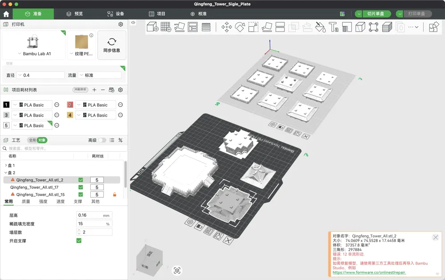Click the 冲刷体积 button
The width and height of the screenshot is (445, 280).
(x=80, y=89)
